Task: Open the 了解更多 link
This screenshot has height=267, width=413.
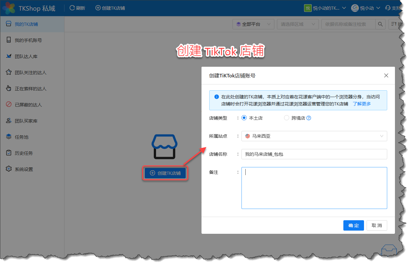Action: pyautogui.click(x=362, y=104)
